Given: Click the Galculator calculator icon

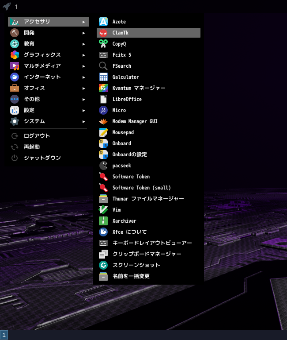Looking at the screenshot, I should (x=103, y=77).
